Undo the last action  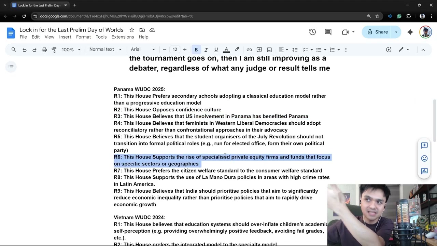pyautogui.click(x=24, y=50)
